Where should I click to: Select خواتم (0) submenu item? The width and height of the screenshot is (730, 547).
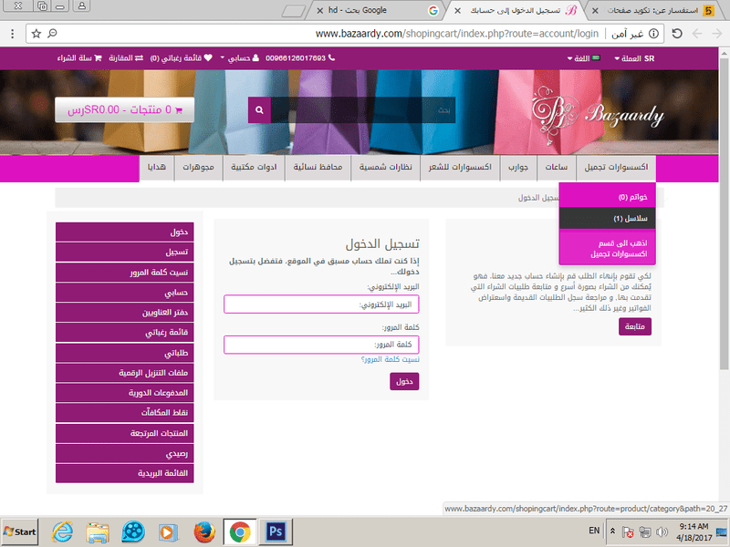tap(607, 197)
